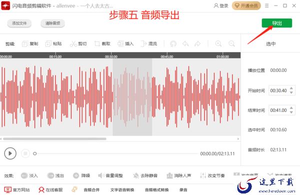Redo the last edit
This screenshot has height=195, width=300.
(x=197, y=44)
